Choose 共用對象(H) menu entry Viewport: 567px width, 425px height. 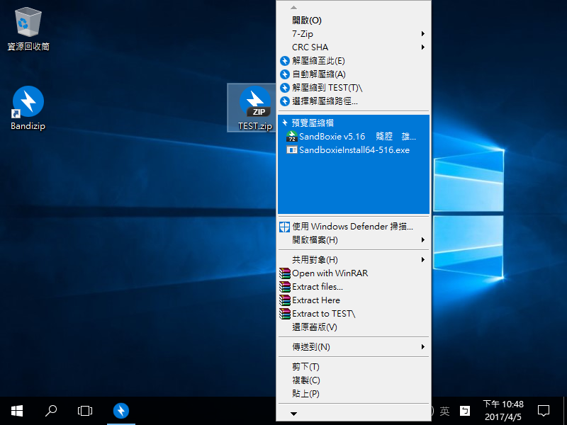click(x=354, y=259)
